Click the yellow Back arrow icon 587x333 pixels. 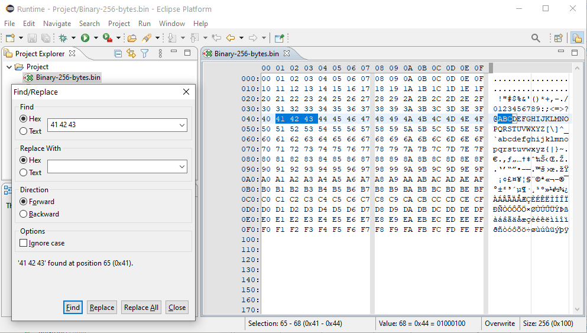tap(231, 38)
